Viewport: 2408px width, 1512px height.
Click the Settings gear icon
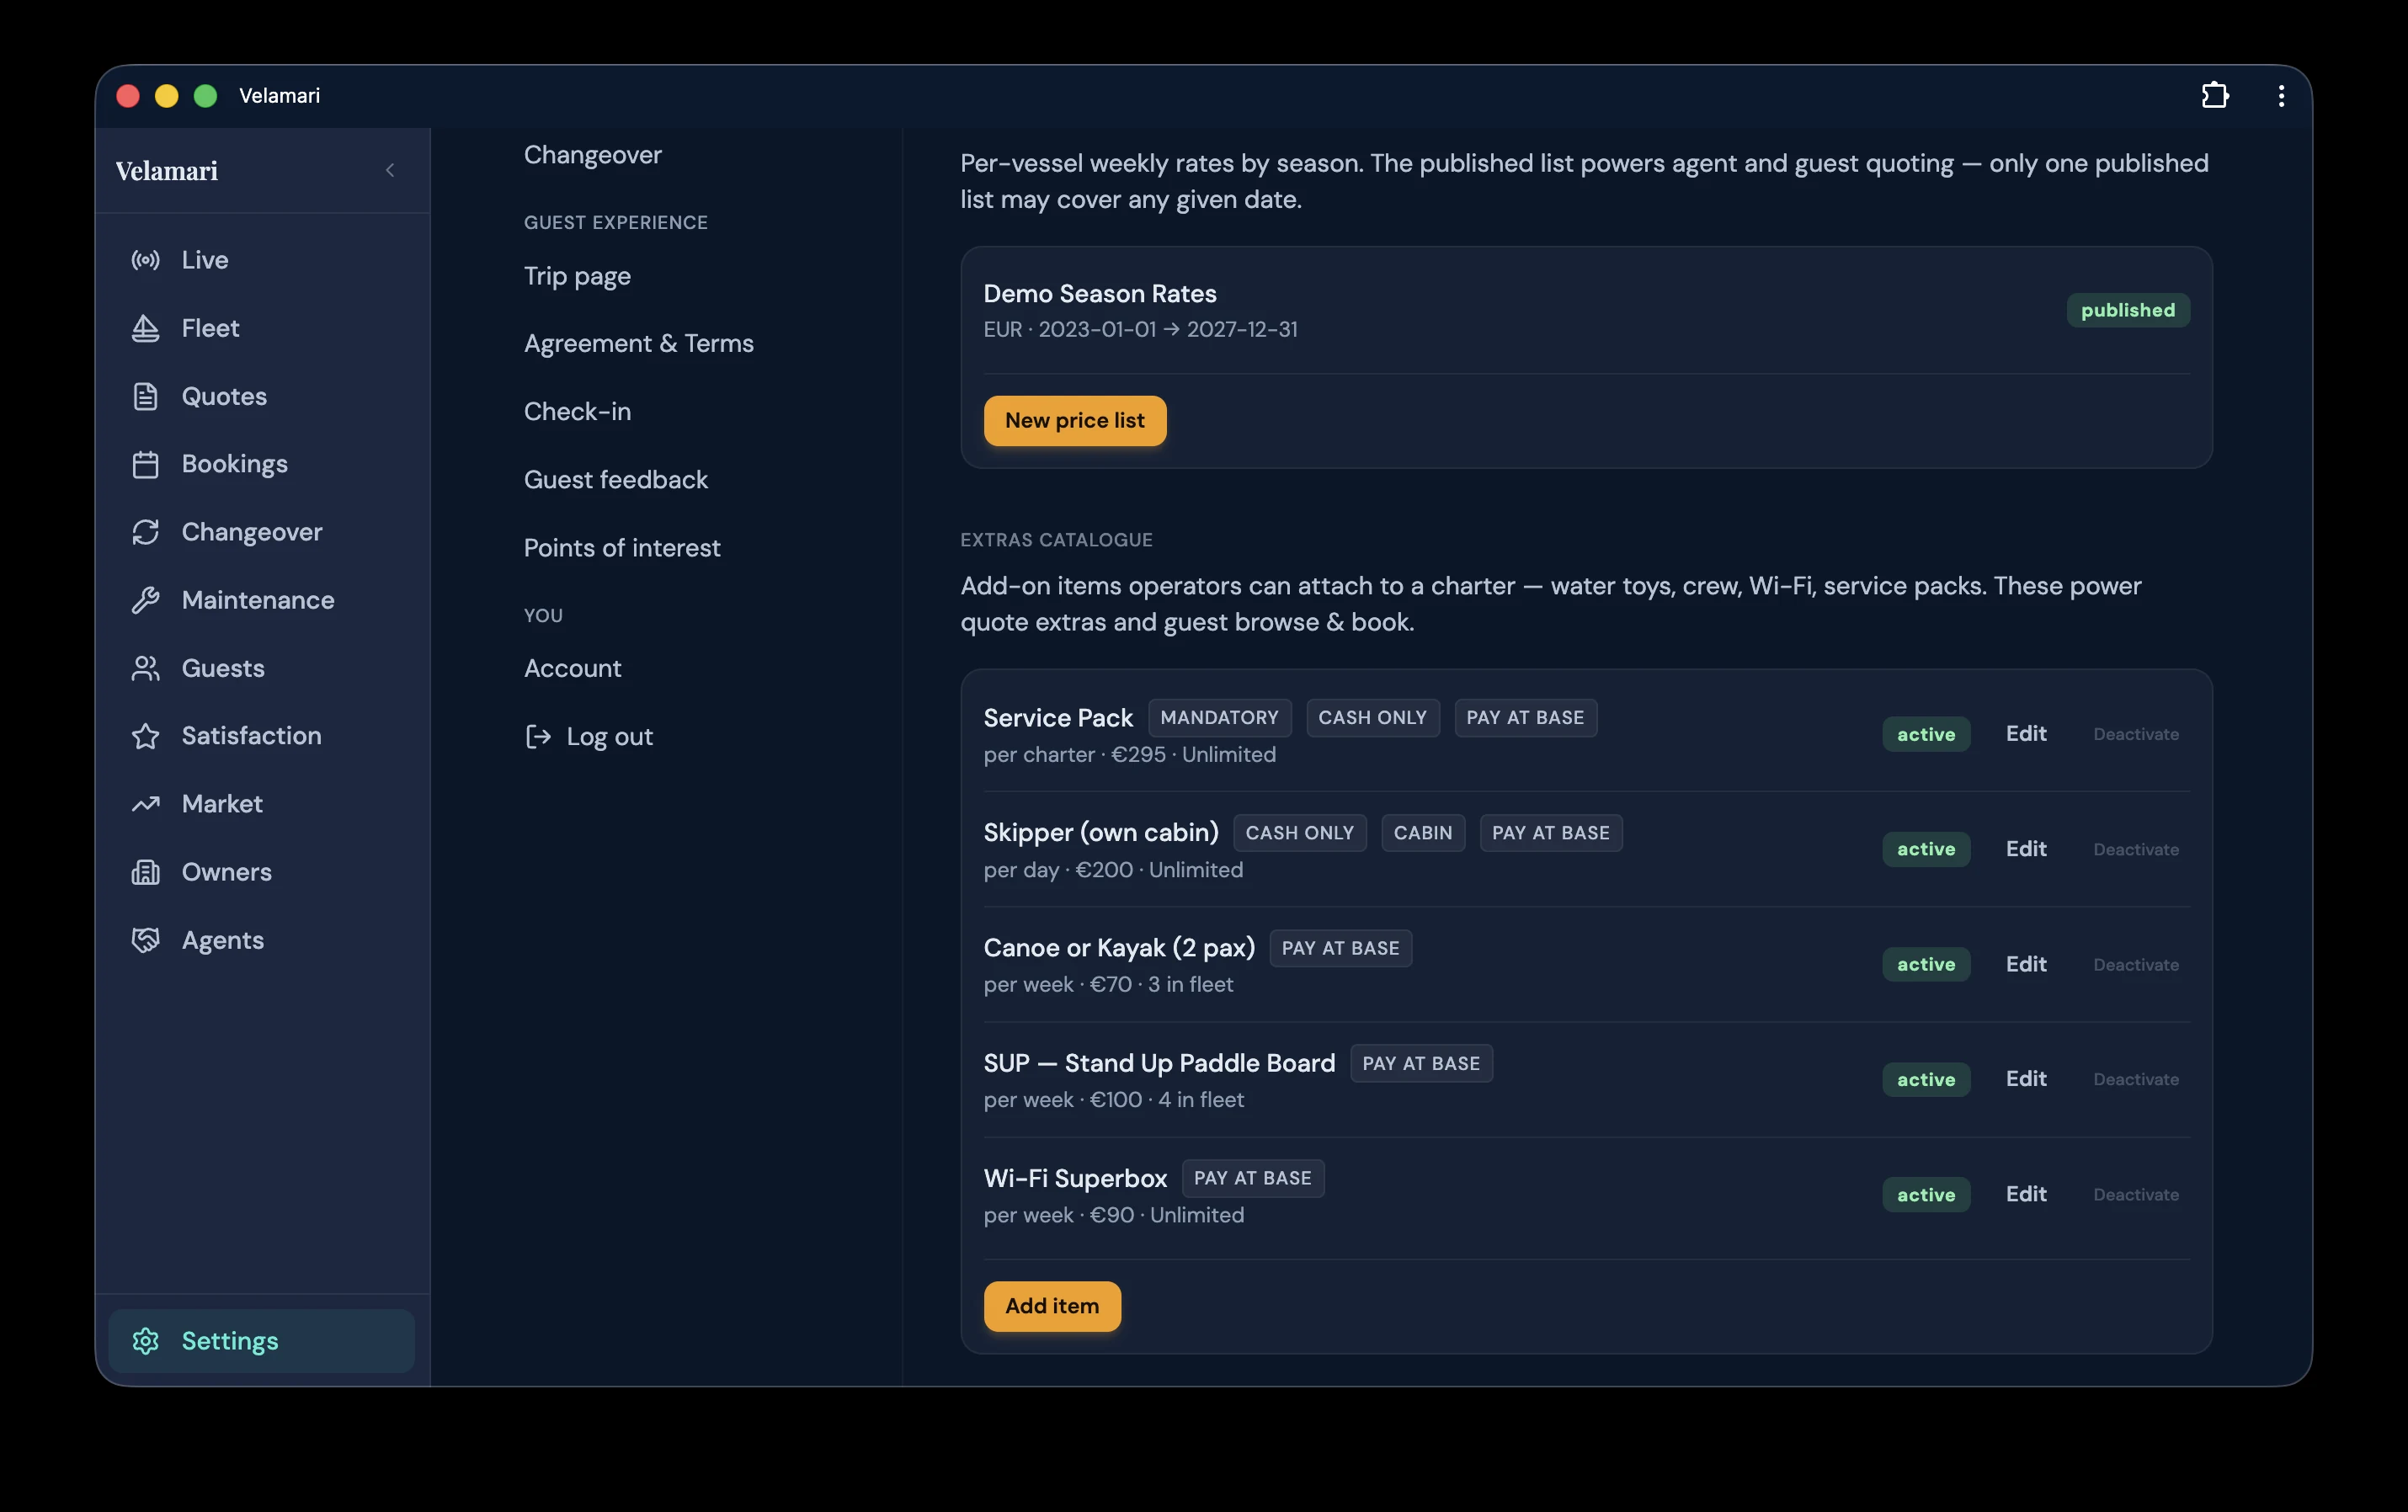coord(146,1341)
